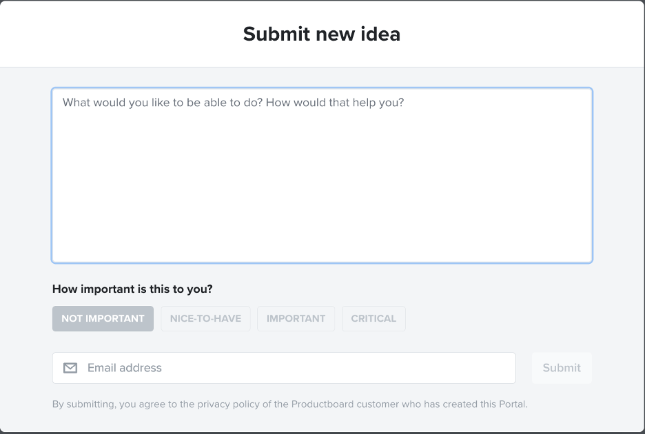The height and width of the screenshot is (434, 645).
Task: Click the disclaimer text at the bottom
Action: coord(289,404)
